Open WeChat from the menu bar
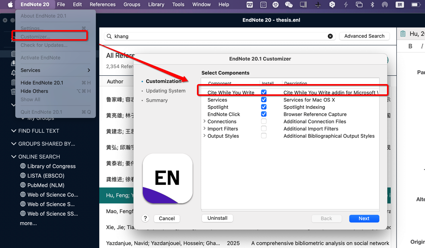 click(289, 5)
